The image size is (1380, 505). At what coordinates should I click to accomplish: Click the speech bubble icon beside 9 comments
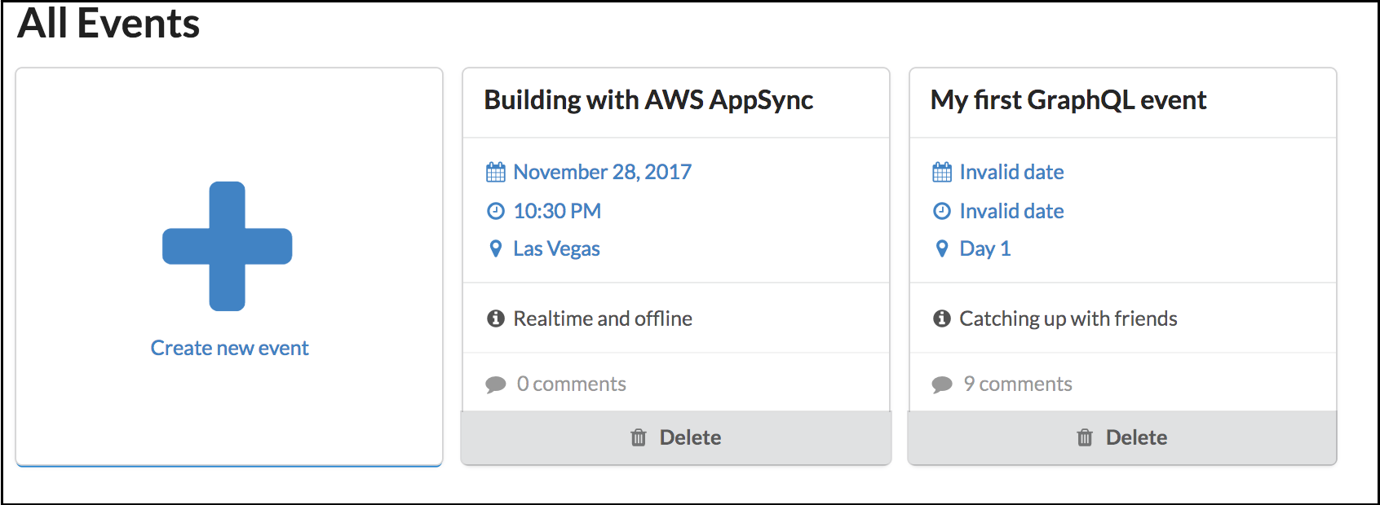coord(942,384)
